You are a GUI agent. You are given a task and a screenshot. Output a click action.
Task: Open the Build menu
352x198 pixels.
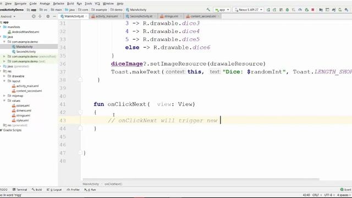click(x=70, y=4)
